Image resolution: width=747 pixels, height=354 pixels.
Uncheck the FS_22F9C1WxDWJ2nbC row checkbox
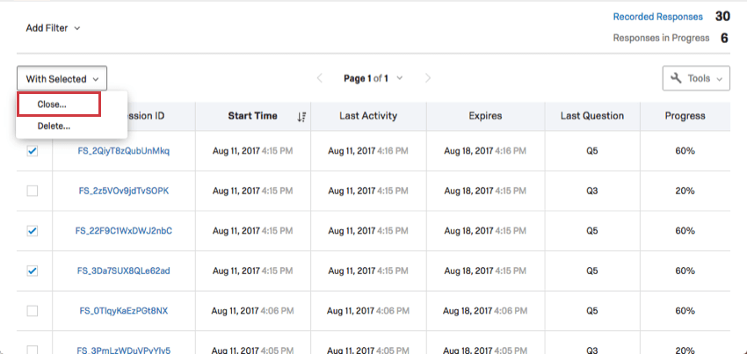(33, 231)
